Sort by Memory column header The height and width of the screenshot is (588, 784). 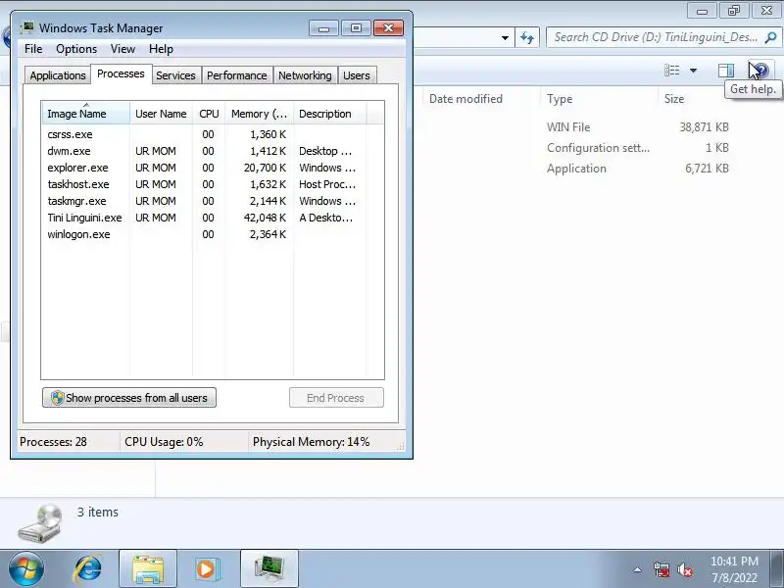(x=259, y=114)
